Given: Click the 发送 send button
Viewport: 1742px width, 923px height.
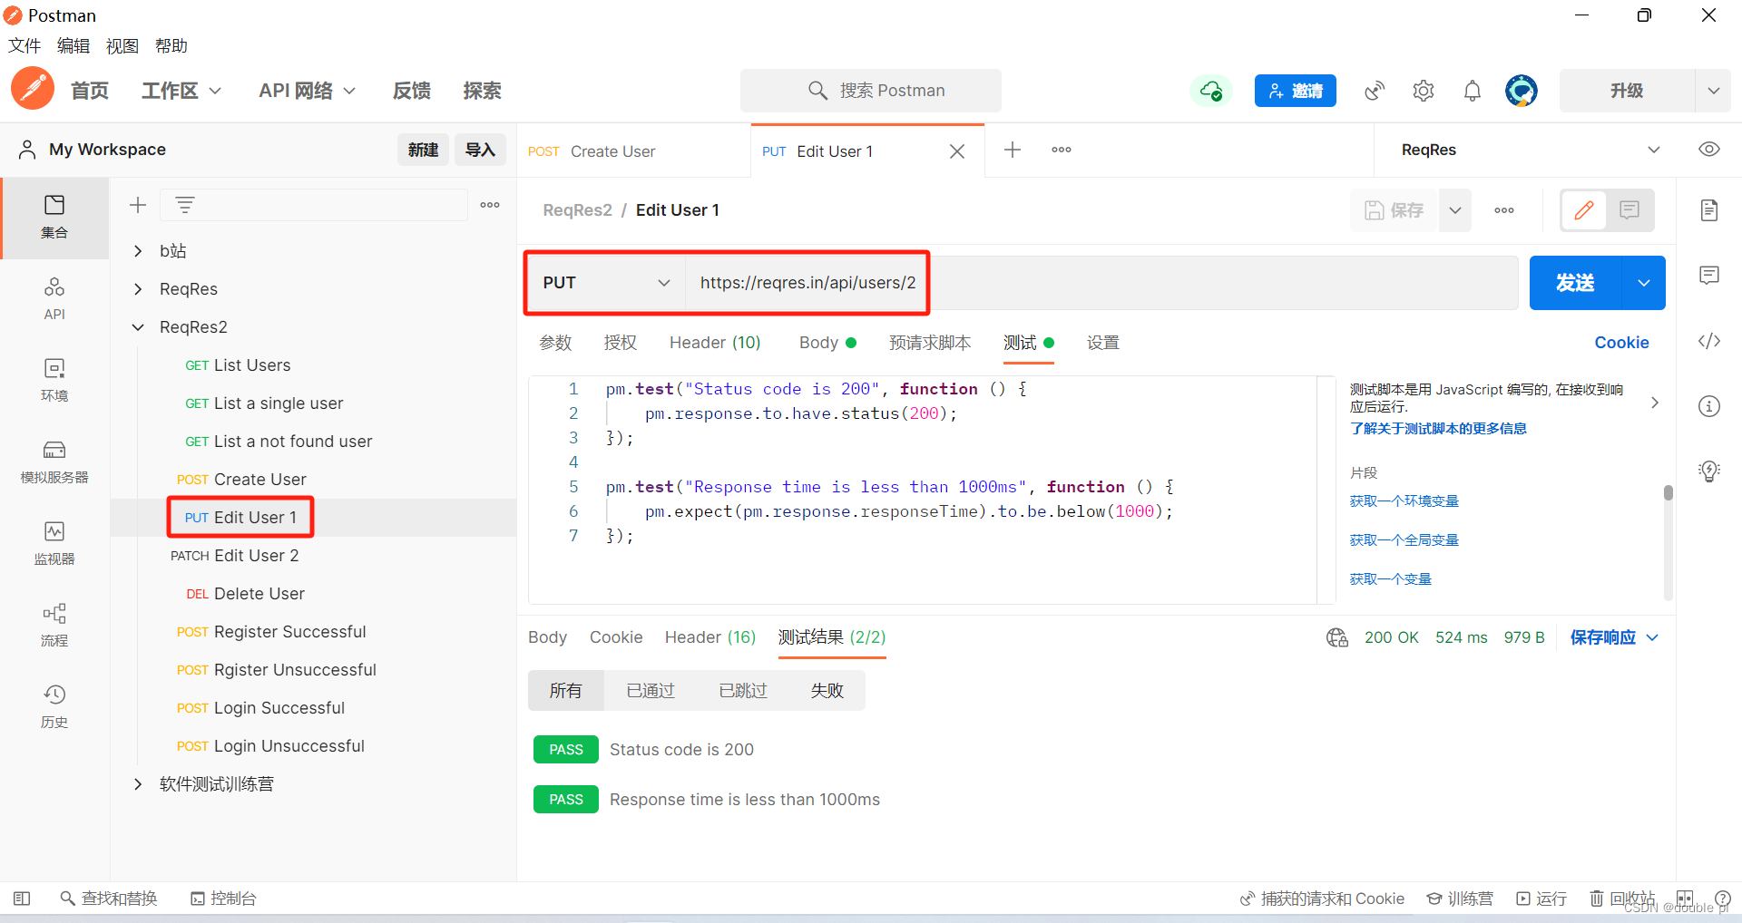Looking at the screenshot, I should click(1575, 283).
